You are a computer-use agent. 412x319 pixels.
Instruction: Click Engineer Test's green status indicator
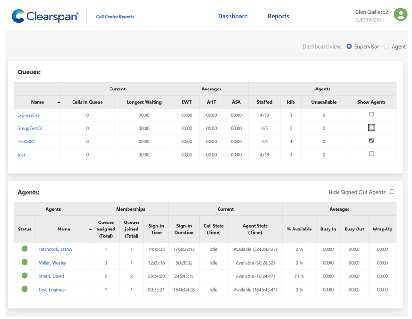pyautogui.click(x=25, y=289)
